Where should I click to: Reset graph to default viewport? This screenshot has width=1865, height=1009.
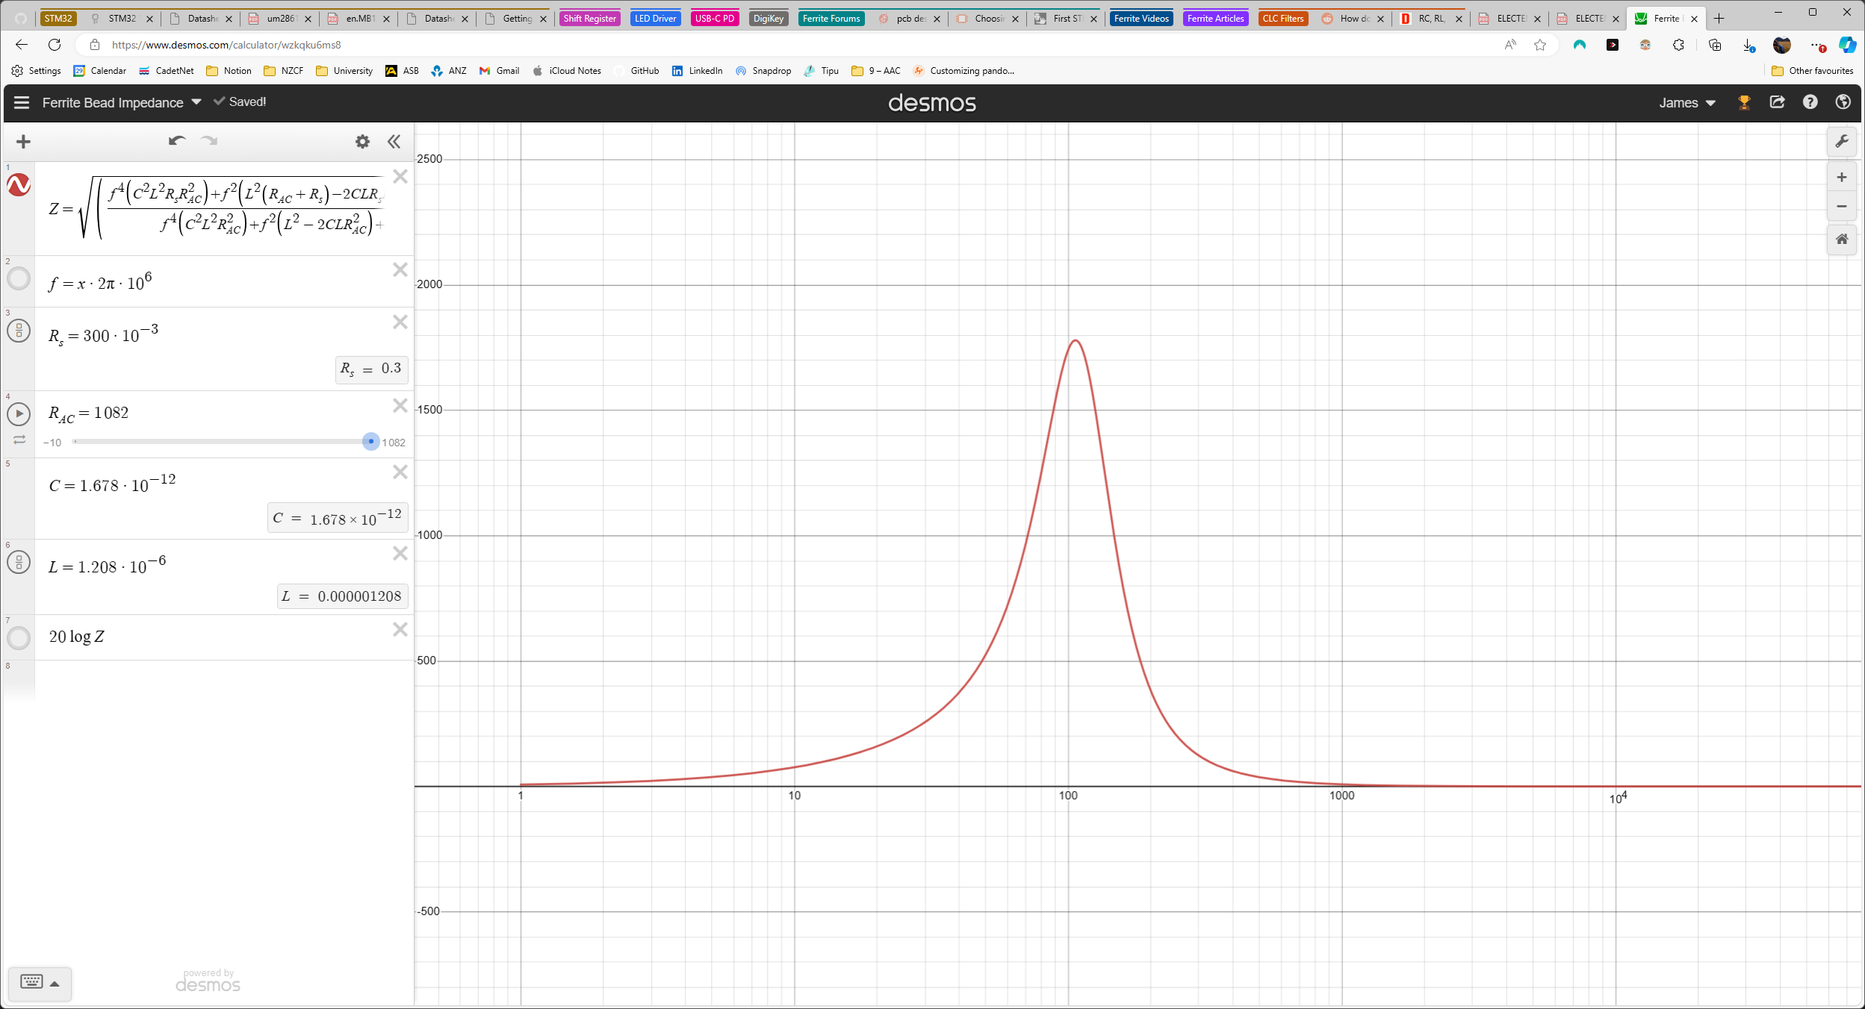1842,240
